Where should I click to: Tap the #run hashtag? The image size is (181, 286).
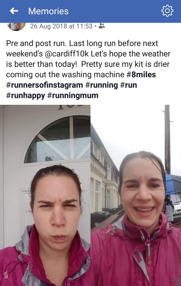[x=128, y=85]
